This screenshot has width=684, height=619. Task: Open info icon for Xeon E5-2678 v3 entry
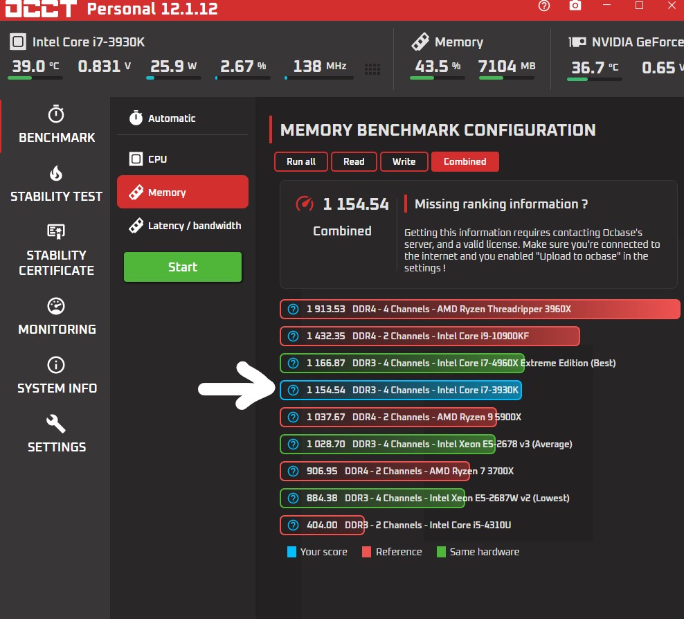(x=293, y=444)
